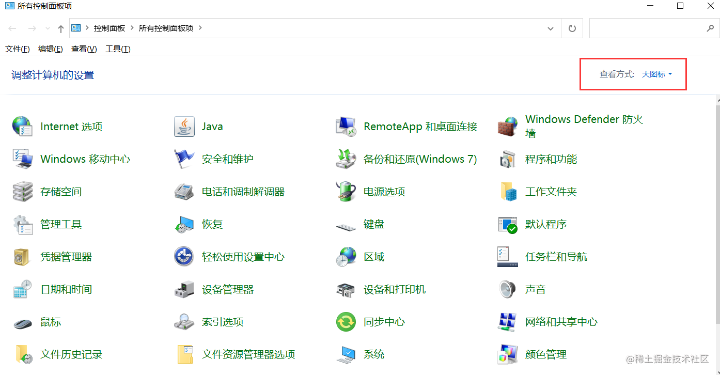Click the control panel icon in address bar
This screenshot has width=720, height=375.
pos(76,28)
